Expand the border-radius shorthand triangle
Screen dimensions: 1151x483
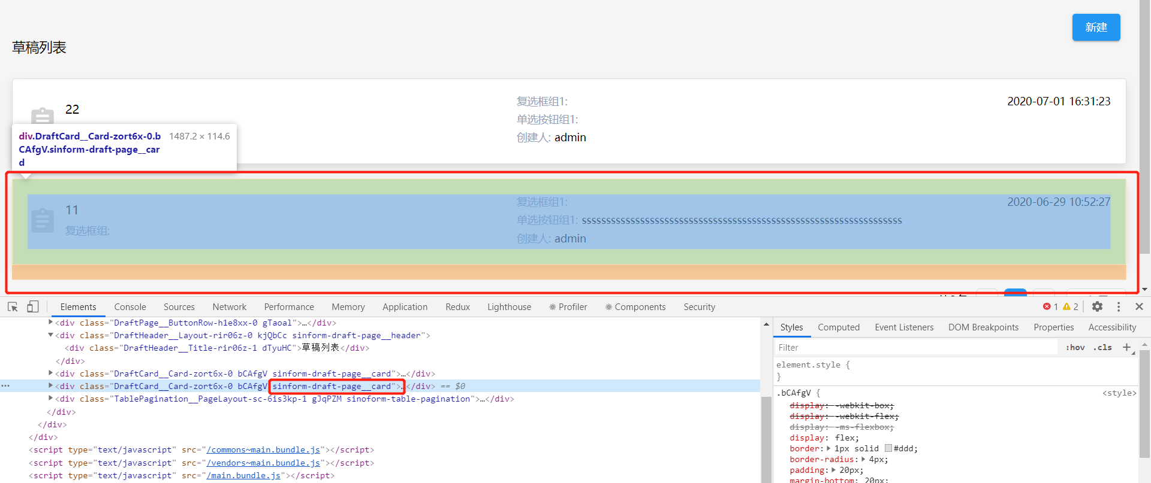pos(863,459)
